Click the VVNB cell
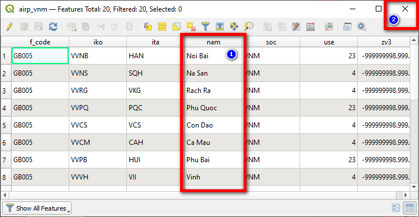 click(98, 56)
